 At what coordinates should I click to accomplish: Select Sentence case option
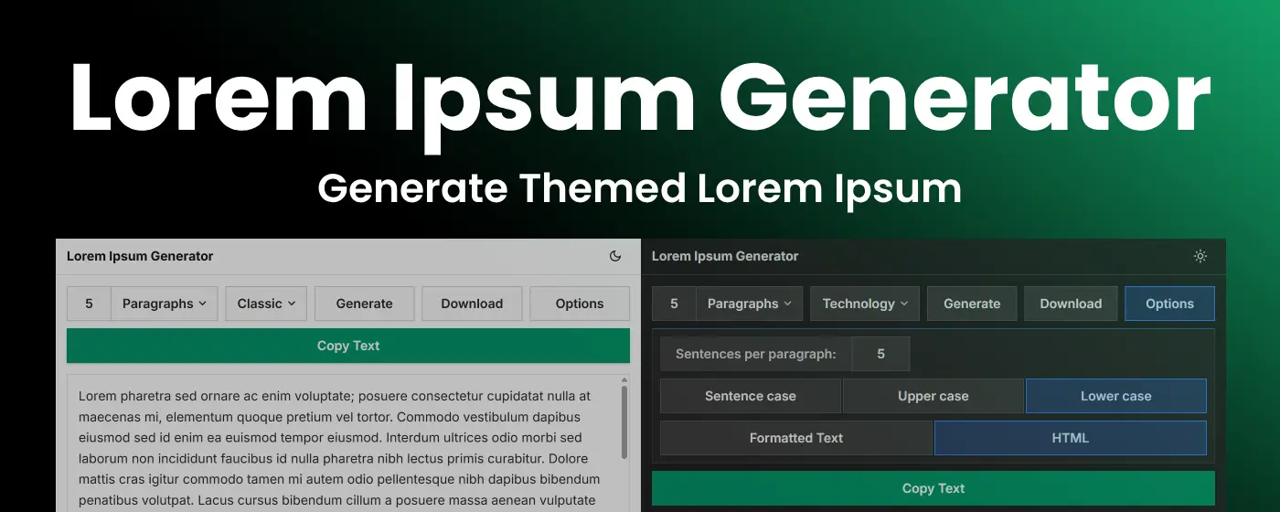pyautogui.click(x=751, y=396)
